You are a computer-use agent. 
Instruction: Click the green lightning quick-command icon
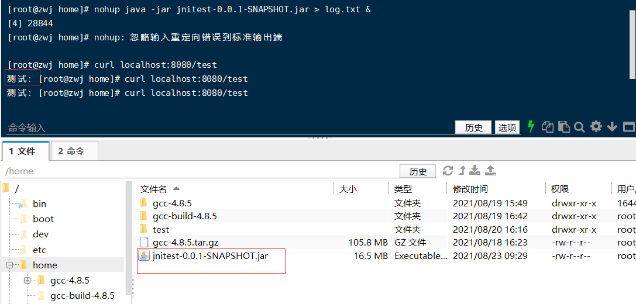(531, 127)
